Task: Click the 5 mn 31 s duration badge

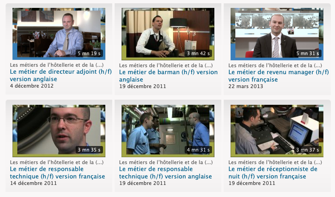Action: pos(308,53)
